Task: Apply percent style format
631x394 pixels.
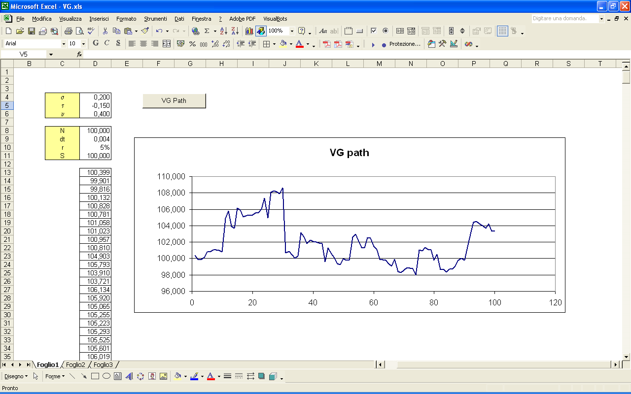Action: pos(192,44)
